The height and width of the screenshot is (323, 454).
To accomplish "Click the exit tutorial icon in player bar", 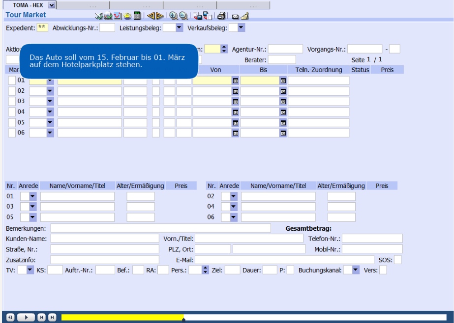I will tap(10, 317).
